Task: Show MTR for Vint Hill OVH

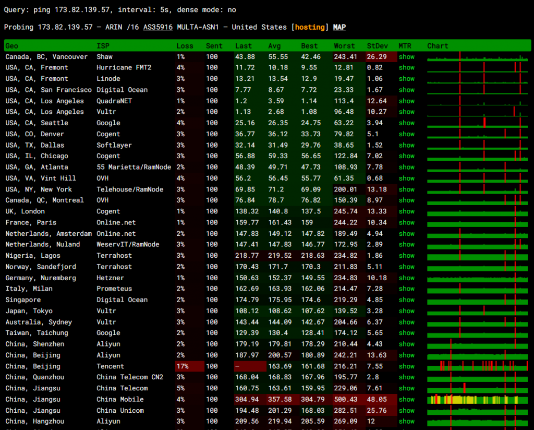Action: [407, 178]
